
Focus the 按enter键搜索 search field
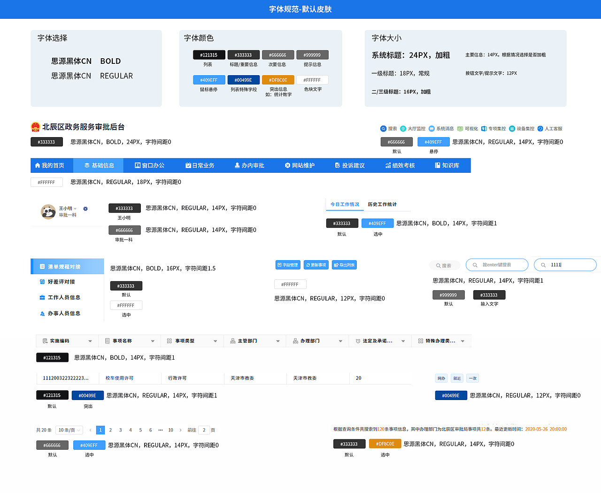pyautogui.click(x=497, y=265)
